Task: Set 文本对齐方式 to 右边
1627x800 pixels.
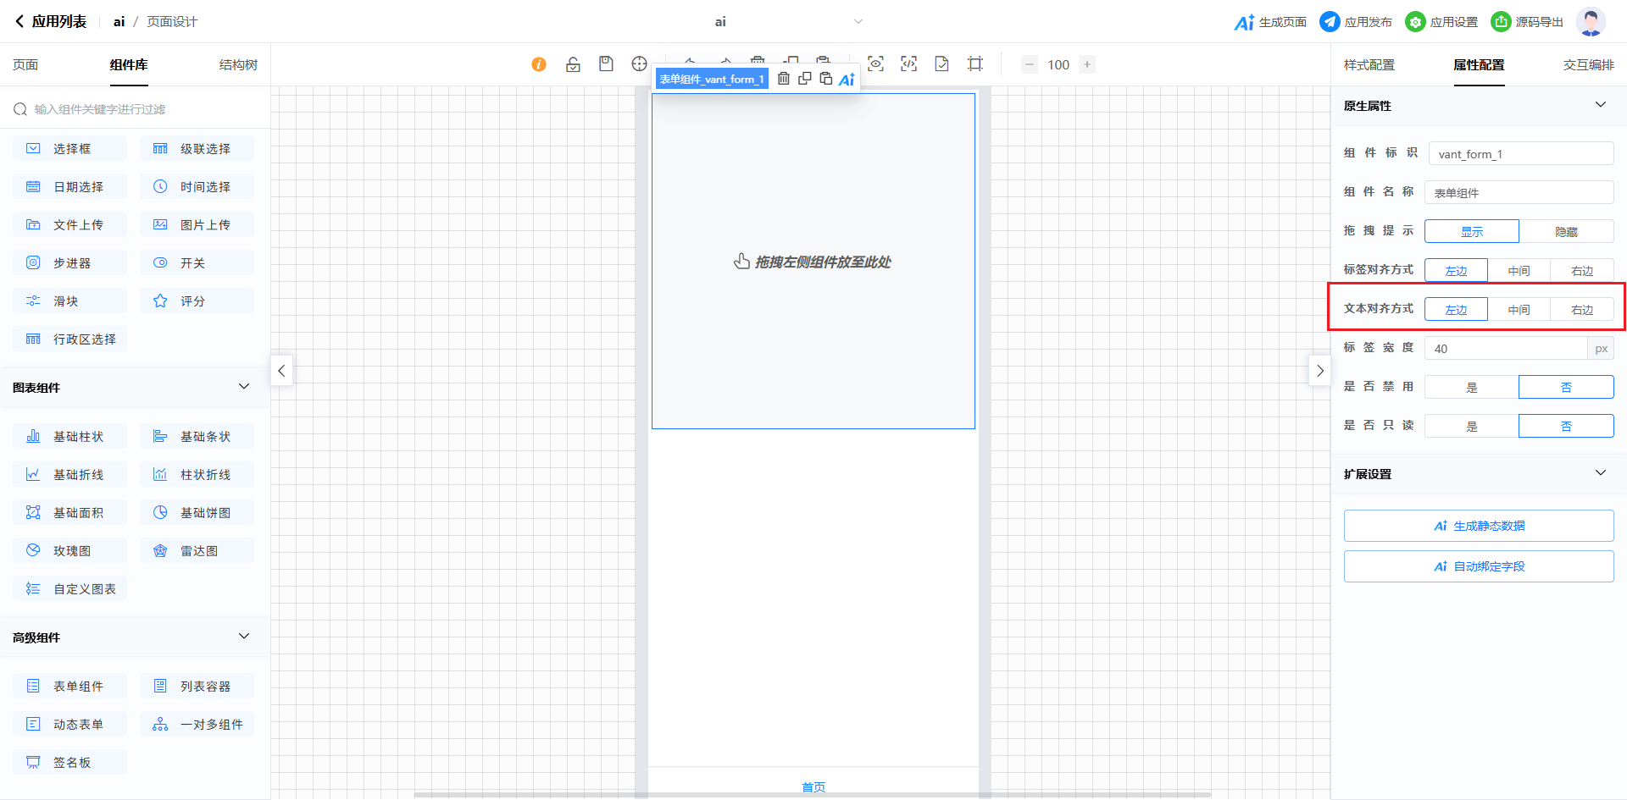Action: pos(1581,310)
